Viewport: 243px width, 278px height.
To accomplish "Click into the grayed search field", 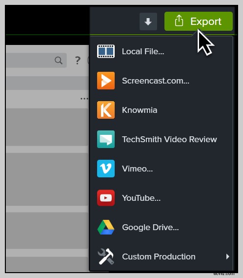I will coord(36,60).
